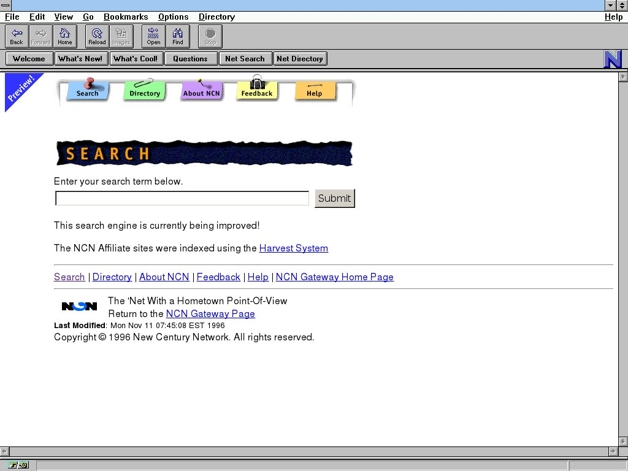Click the vertical scrollbar down arrow
This screenshot has height=471, width=628.
(623, 442)
